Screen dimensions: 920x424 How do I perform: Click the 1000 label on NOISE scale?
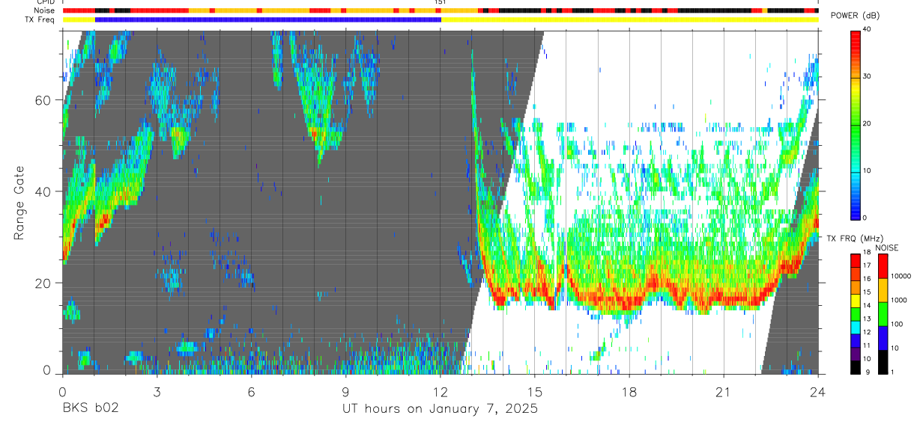[x=898, y=300]
